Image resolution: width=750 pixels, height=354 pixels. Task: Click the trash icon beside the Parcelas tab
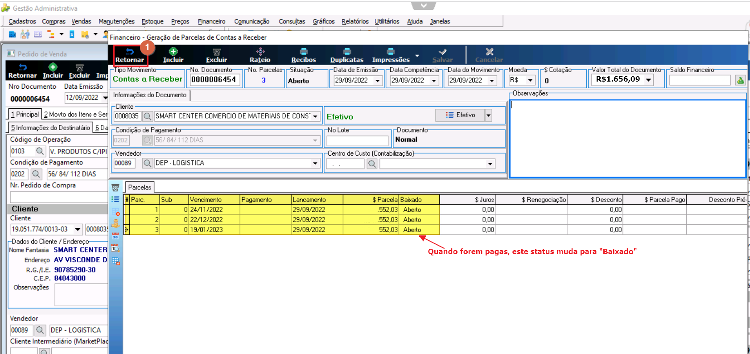115,188
